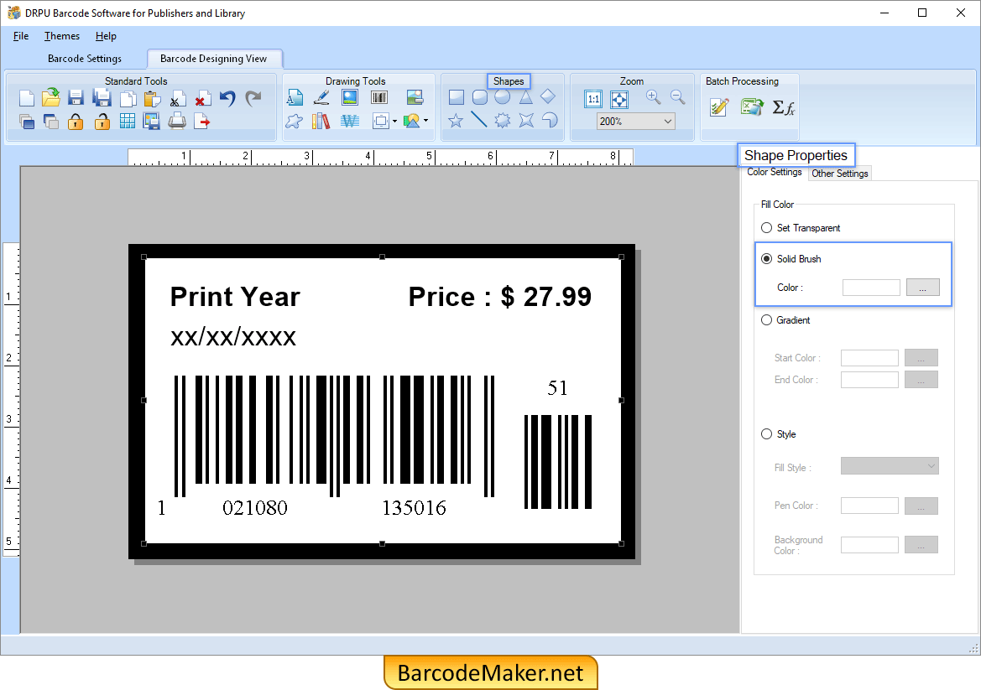Select the Rectangle shape
The width and height of the screenshot is (981, 690).
(456, 97)
